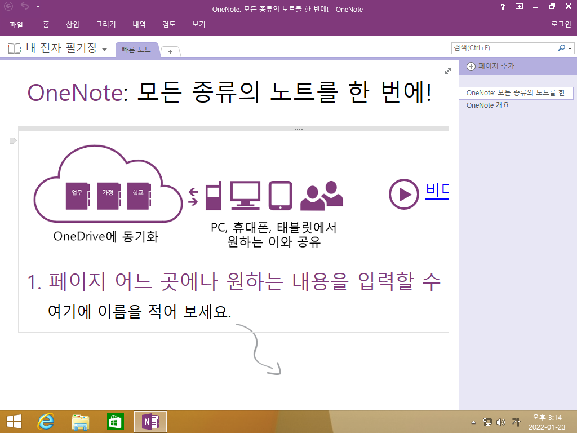Click the people sharing icon
577x433 pixels.
coord(322,196)
